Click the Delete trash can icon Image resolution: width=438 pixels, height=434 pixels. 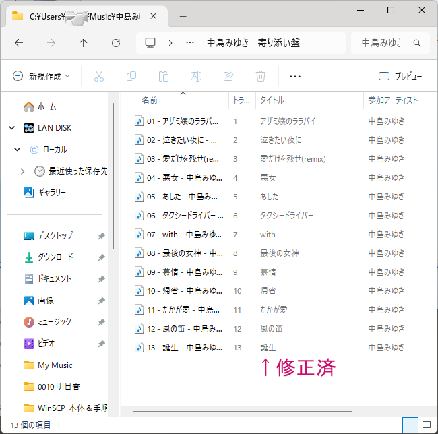coord(260,76)
